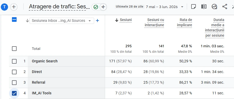Click engagement rate cell 28,57 %

click(x=186, y=93)
